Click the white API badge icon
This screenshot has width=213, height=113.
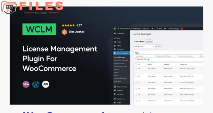[x=46, y=84]
